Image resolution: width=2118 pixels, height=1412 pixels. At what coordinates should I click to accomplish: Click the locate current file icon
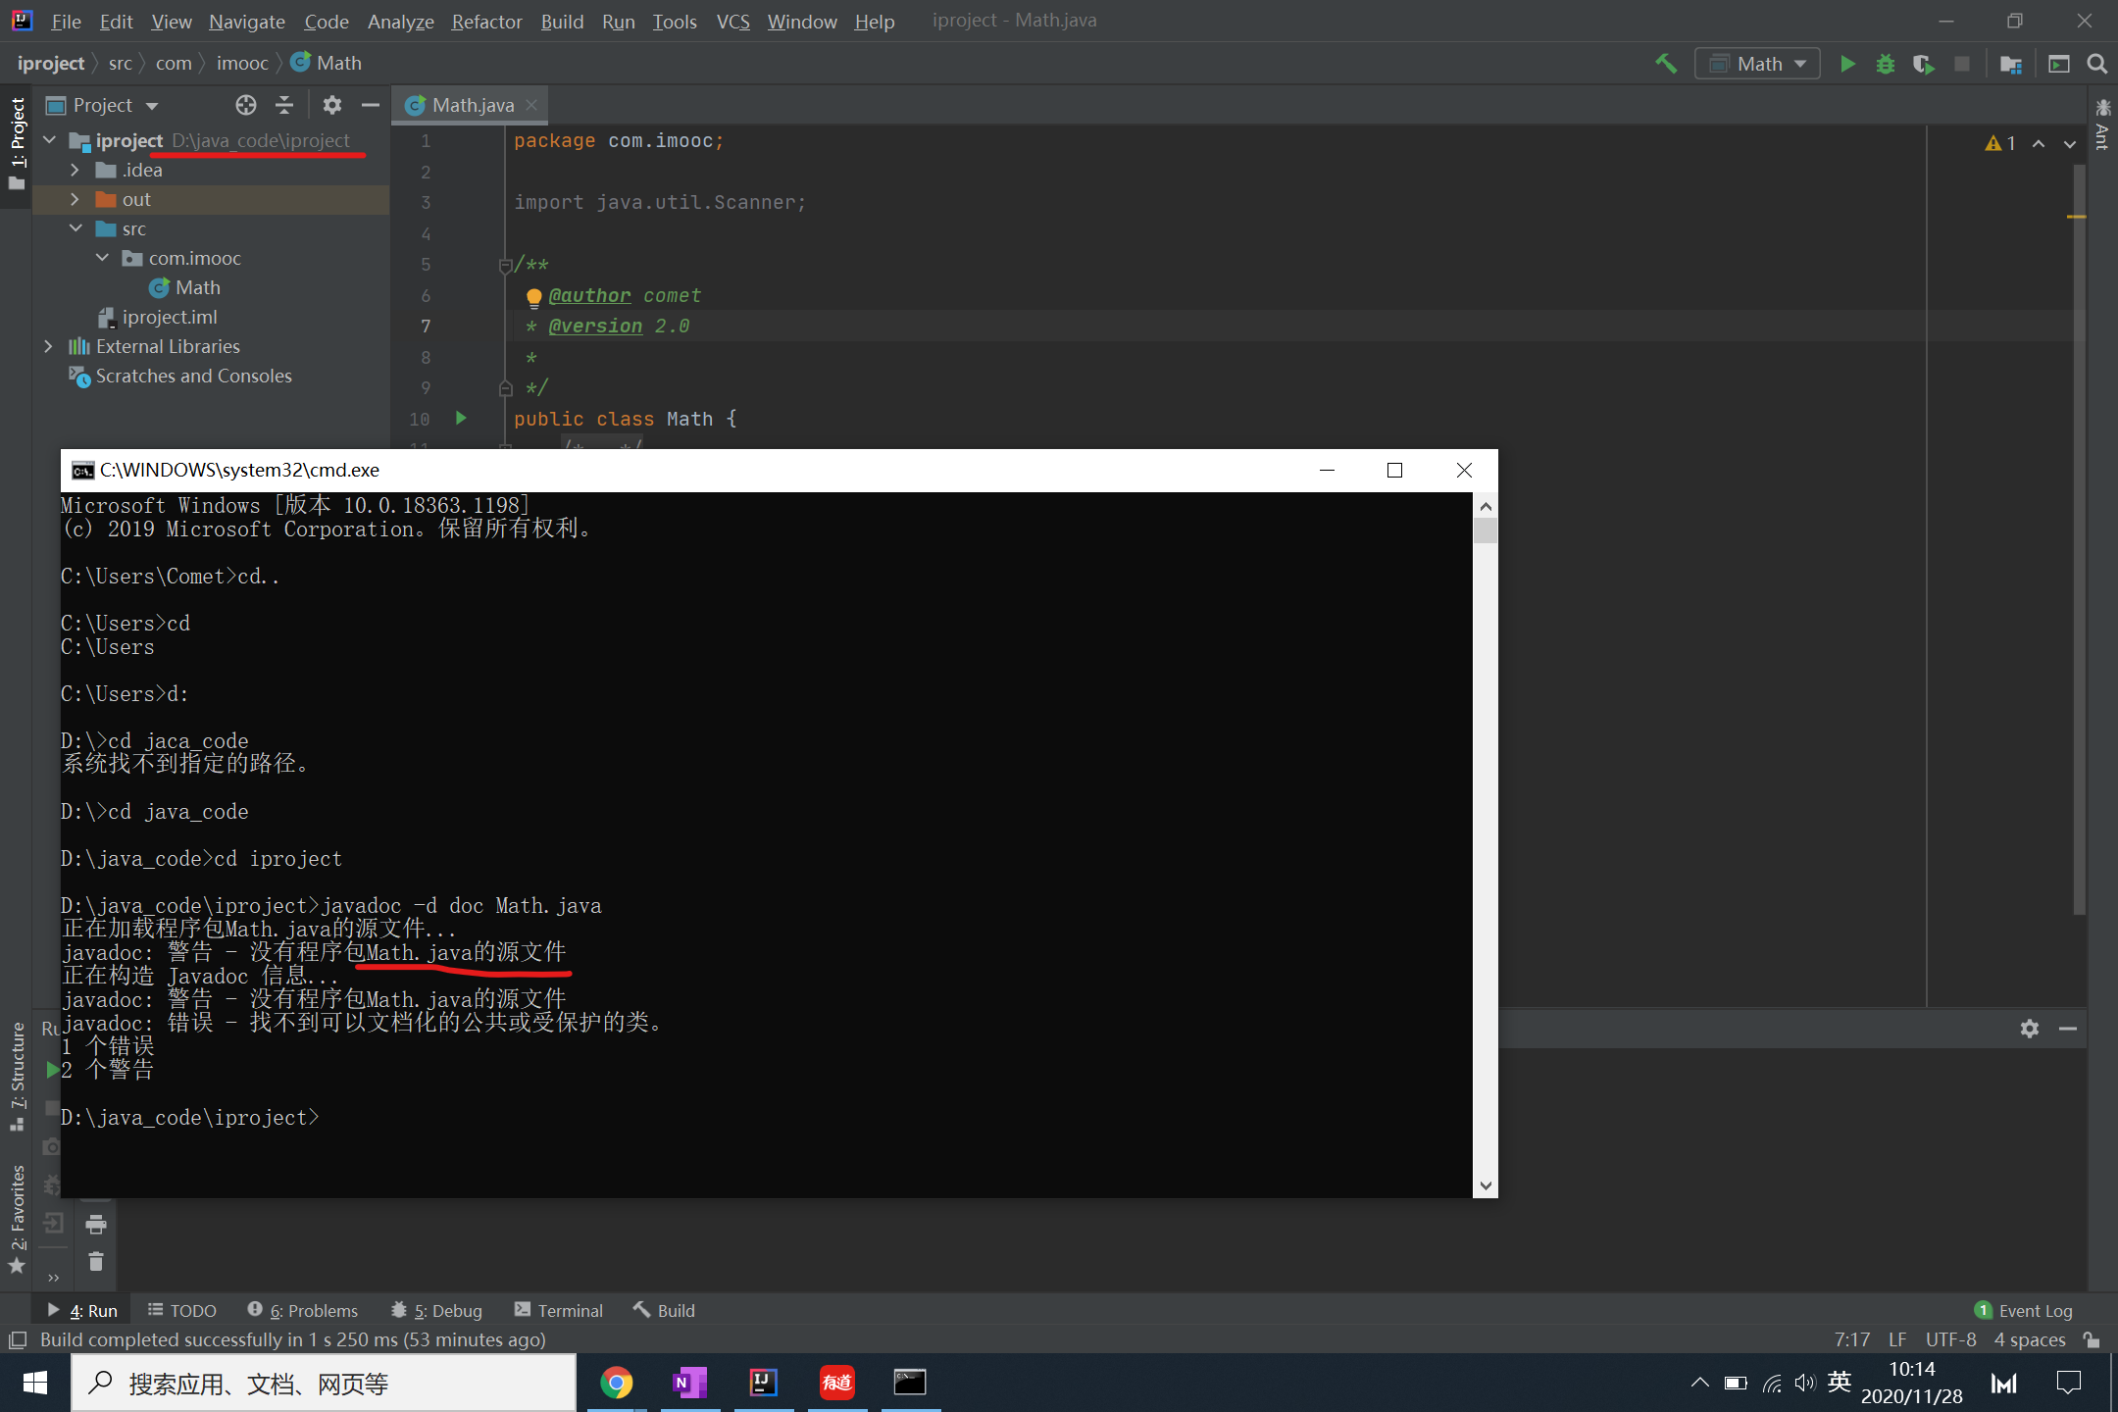(246, 105)
